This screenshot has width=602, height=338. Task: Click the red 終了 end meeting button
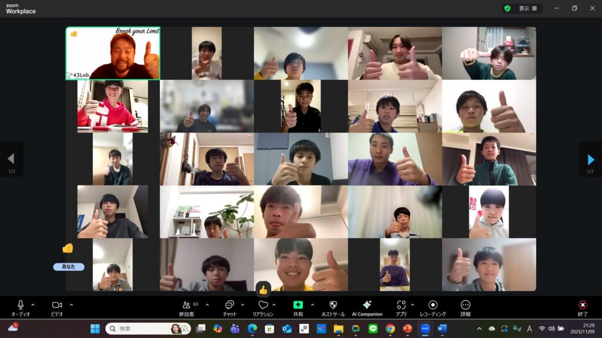583,306
